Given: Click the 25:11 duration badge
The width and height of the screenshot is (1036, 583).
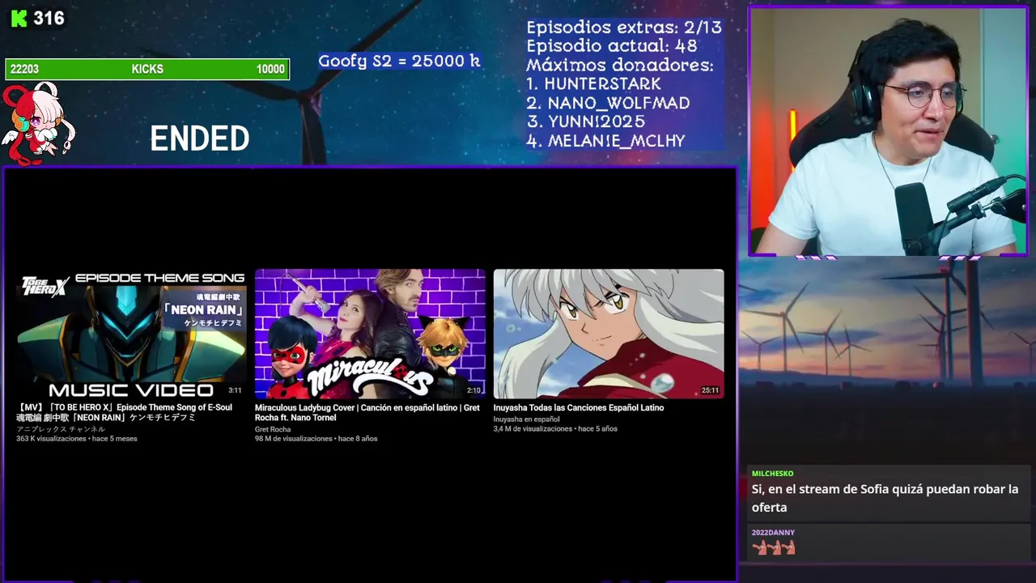Looking at the screenshot, I should point(710,390).
